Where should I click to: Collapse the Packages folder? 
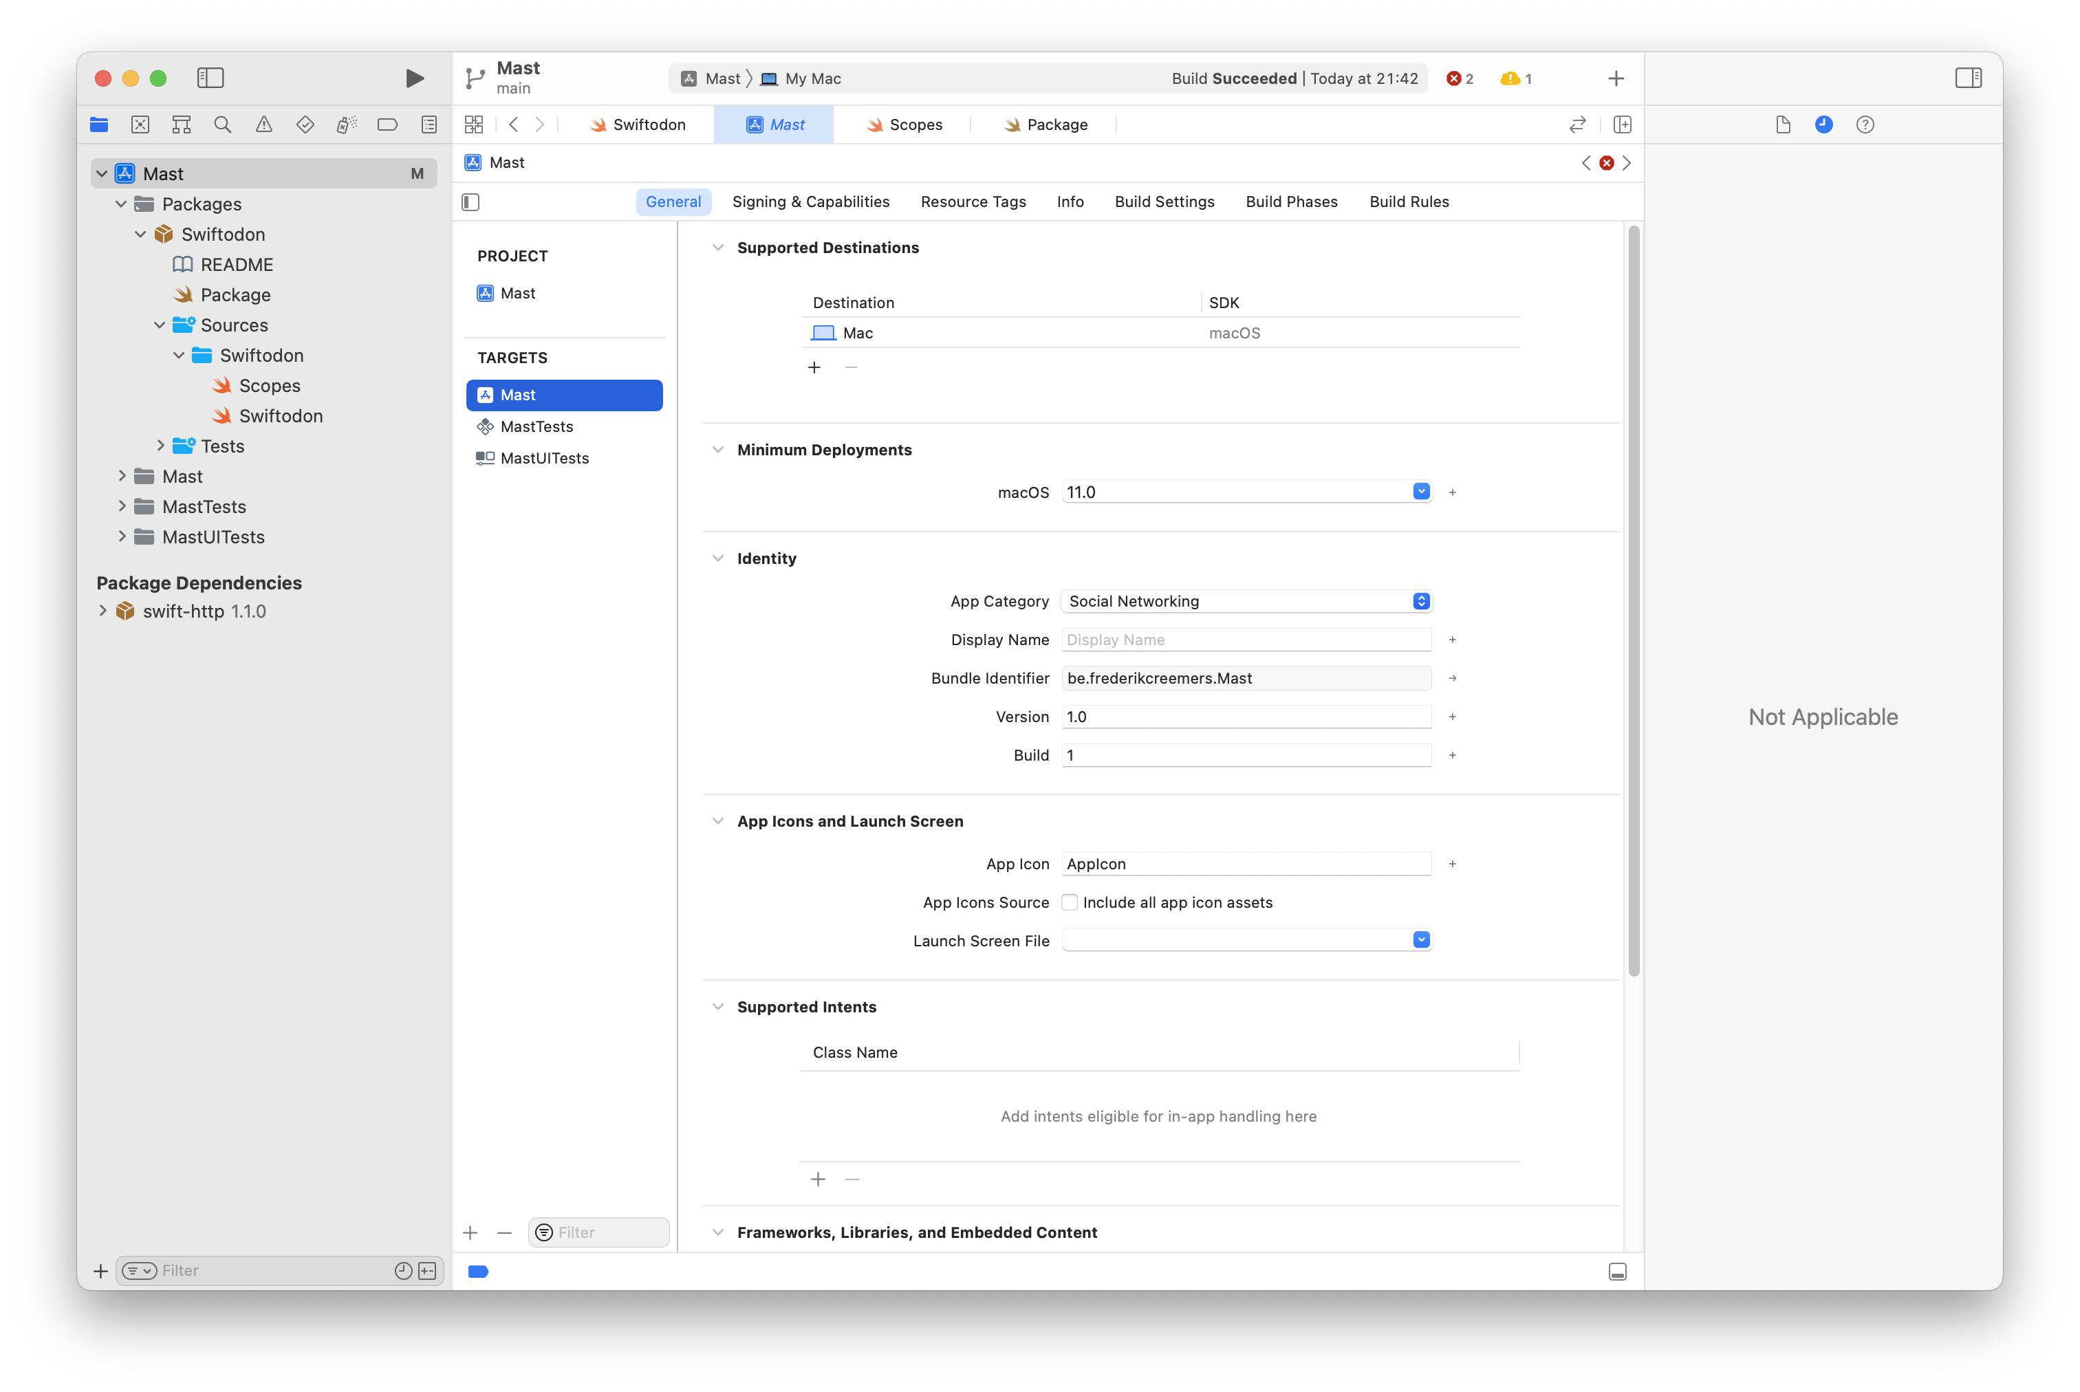121,204
